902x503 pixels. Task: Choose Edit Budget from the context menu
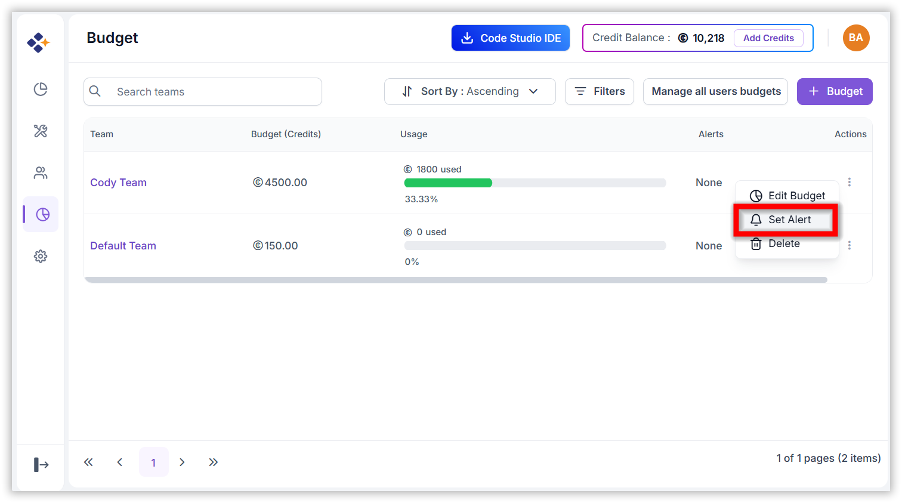point(787,196)
